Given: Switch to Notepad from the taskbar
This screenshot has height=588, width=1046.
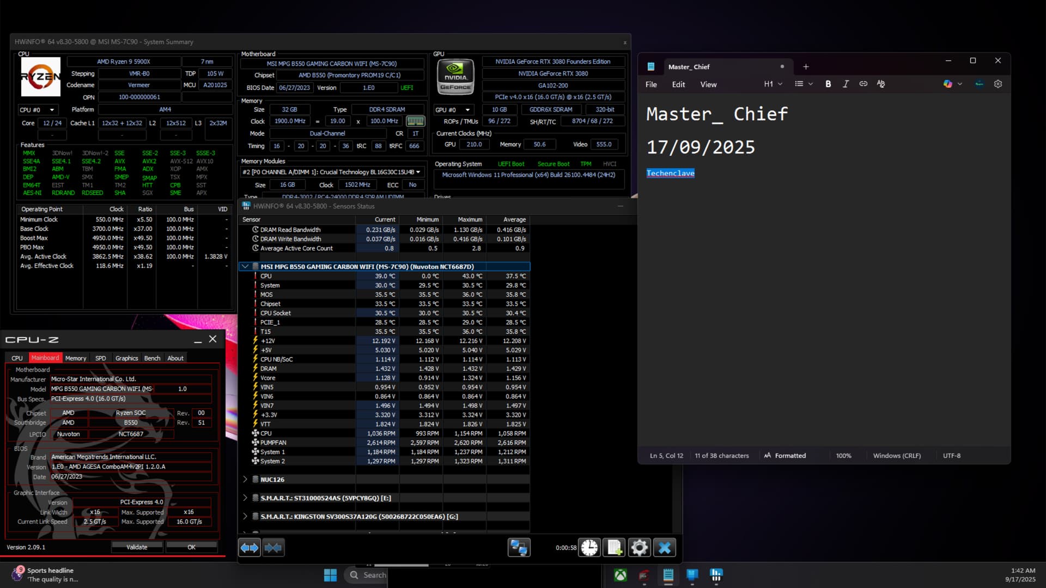Looking at the screenshot, I should 668,575.
